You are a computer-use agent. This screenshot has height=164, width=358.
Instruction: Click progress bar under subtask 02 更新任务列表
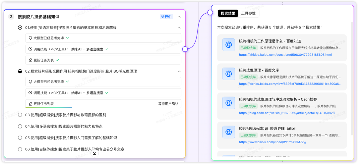(x=49, y=107)
